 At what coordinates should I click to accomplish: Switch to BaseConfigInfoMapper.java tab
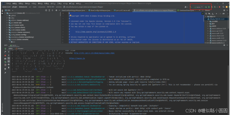coord(99,10)
